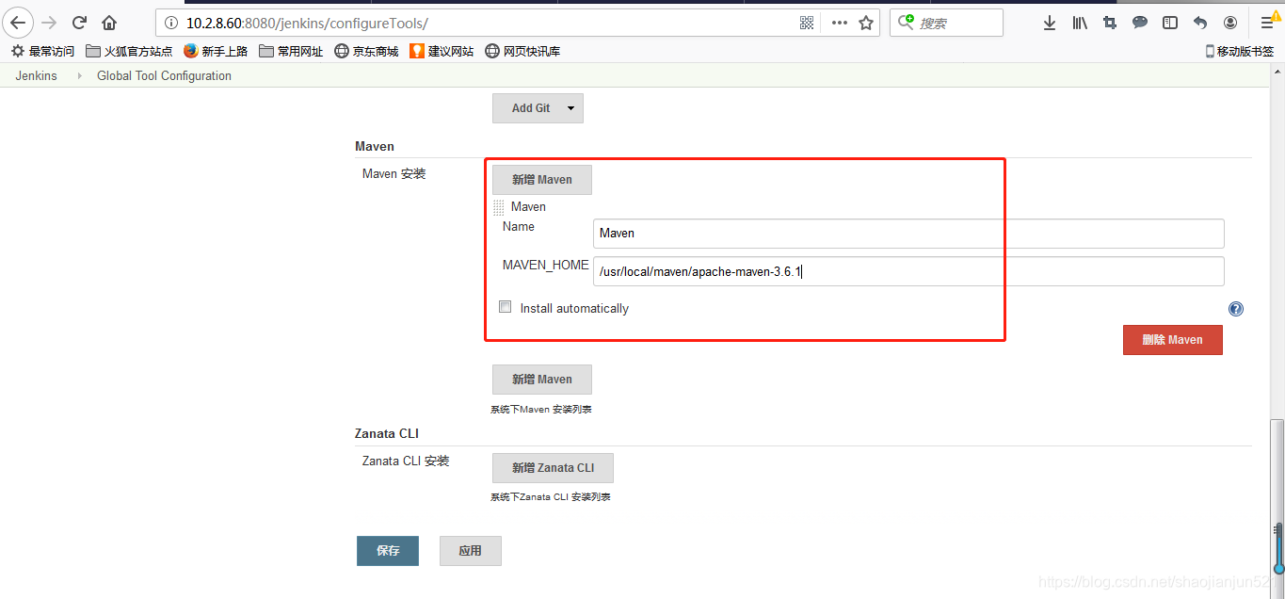Click the lower 新增 Maven button
The image size is (1285, 599).
(542, 380)
